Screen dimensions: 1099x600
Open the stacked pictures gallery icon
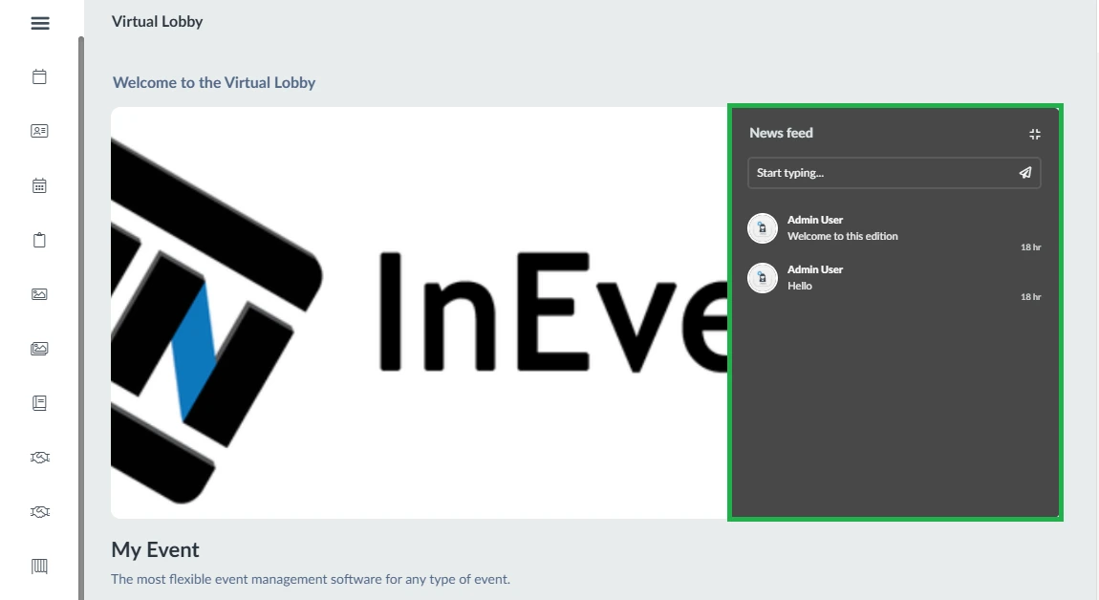click(39, 349)
